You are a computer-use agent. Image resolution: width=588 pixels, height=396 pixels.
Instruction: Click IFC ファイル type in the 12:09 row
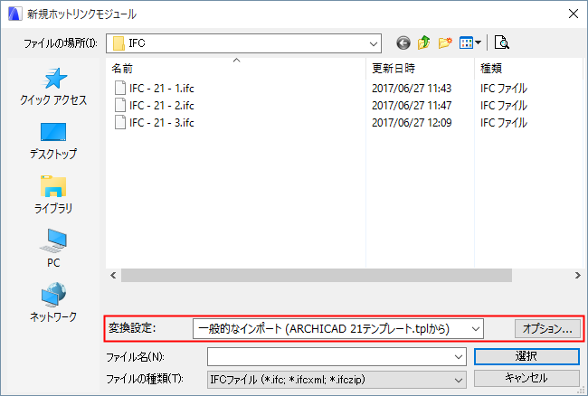(x=504, y=123)
